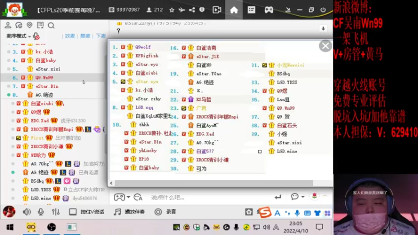This screenshot has width=418, height=235.
Task: Click the headset icon above the mic queue
Action: 19,25
